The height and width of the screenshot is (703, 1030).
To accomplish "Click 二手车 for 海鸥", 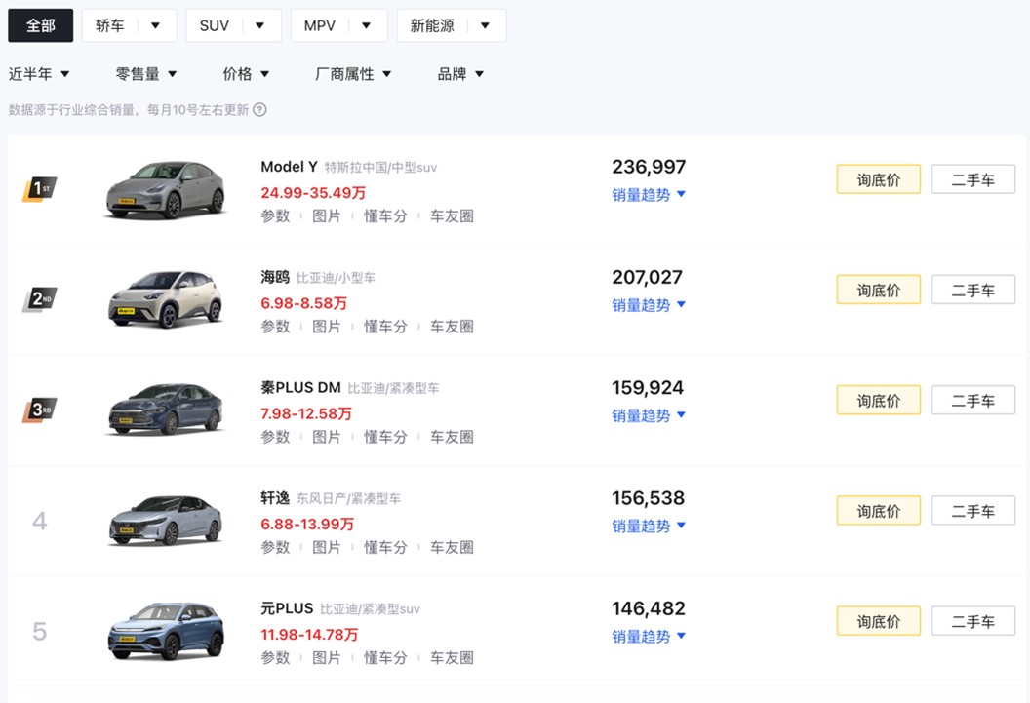I will (972, 290).
